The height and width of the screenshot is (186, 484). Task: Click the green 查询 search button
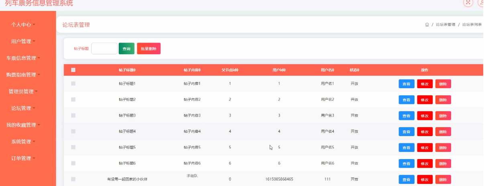coord(126,49)
